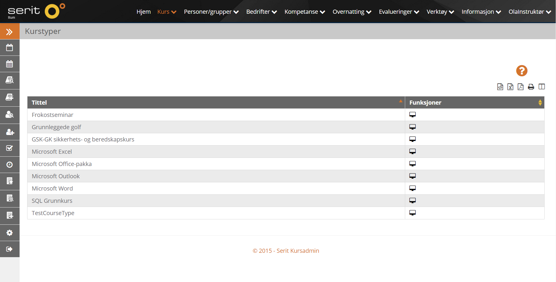Open the add course sidebar icon

[x=10, y=97]
